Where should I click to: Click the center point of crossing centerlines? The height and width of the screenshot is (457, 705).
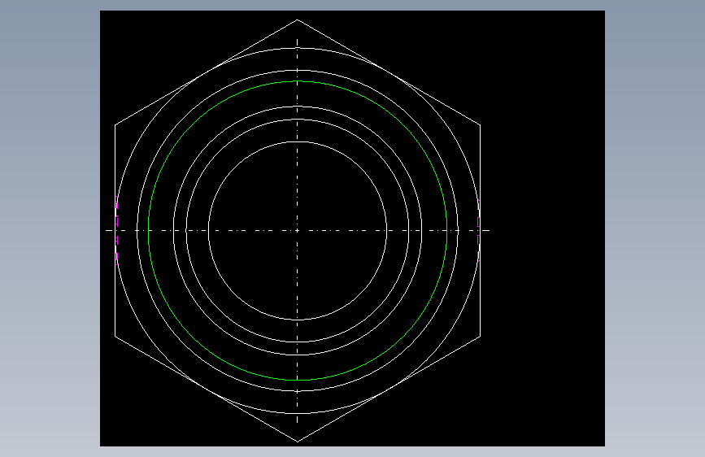(x=297, y=231)
